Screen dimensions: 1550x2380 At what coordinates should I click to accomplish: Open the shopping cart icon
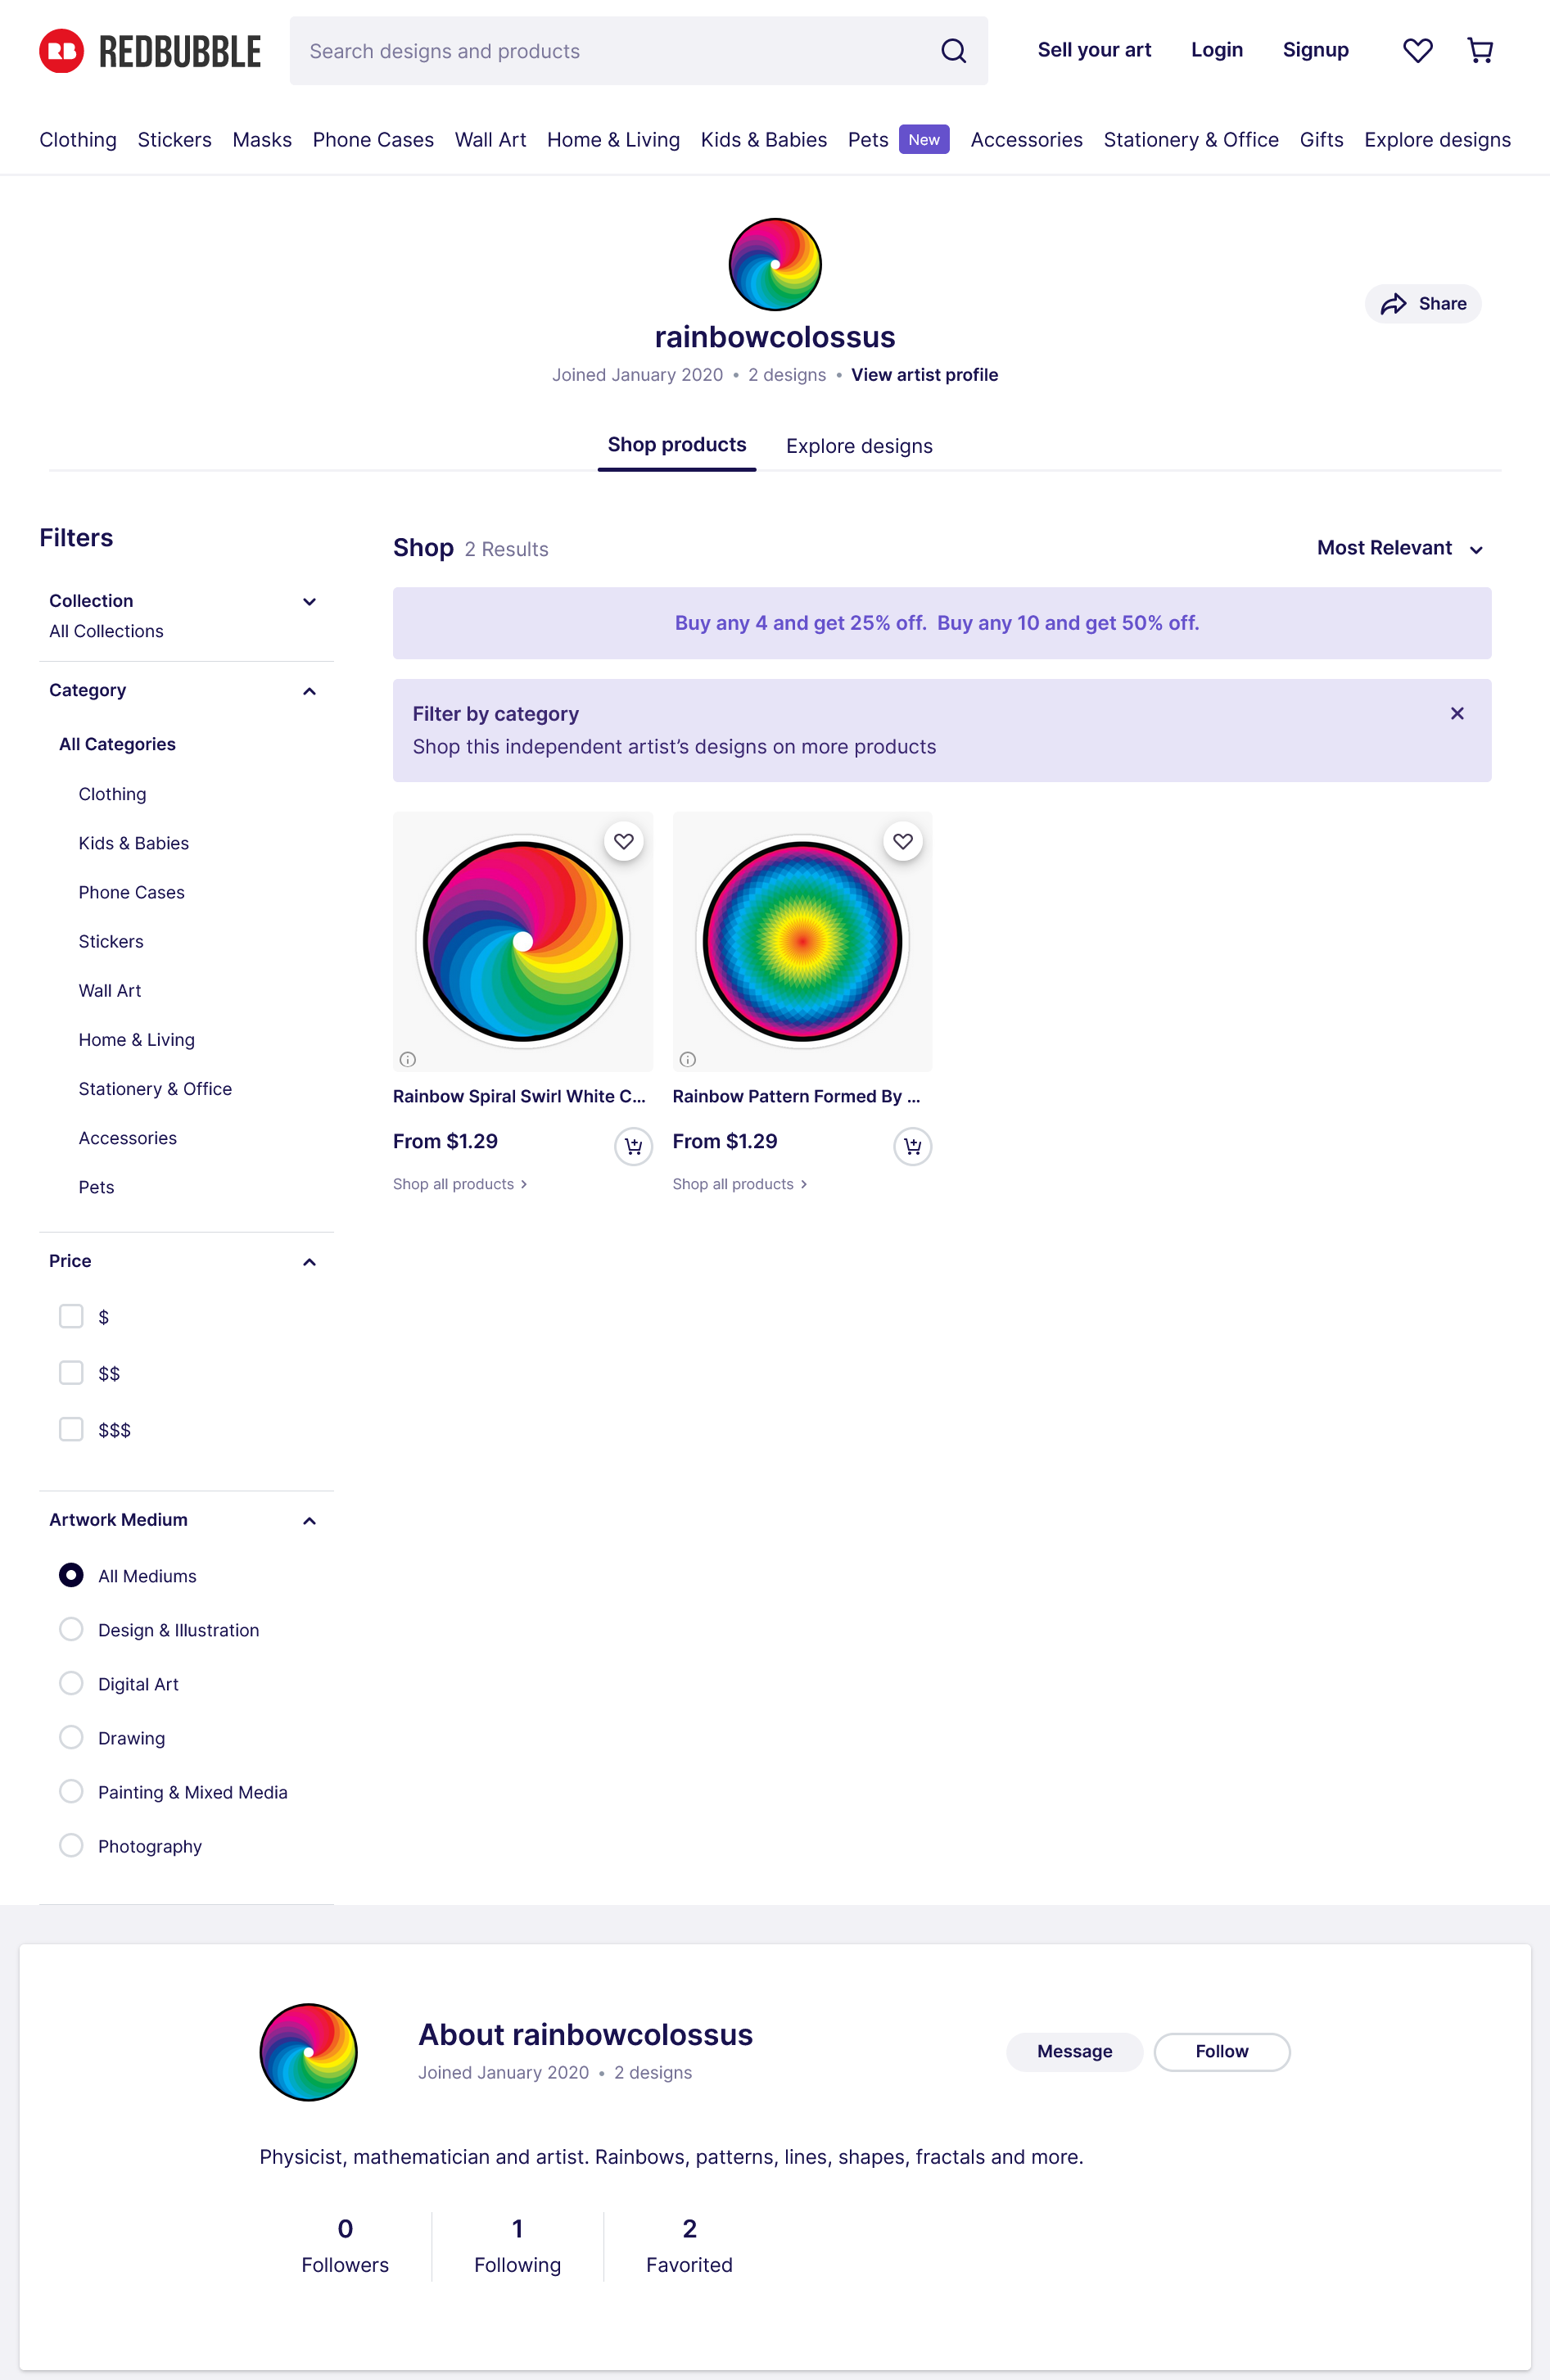pos(1480,50)
